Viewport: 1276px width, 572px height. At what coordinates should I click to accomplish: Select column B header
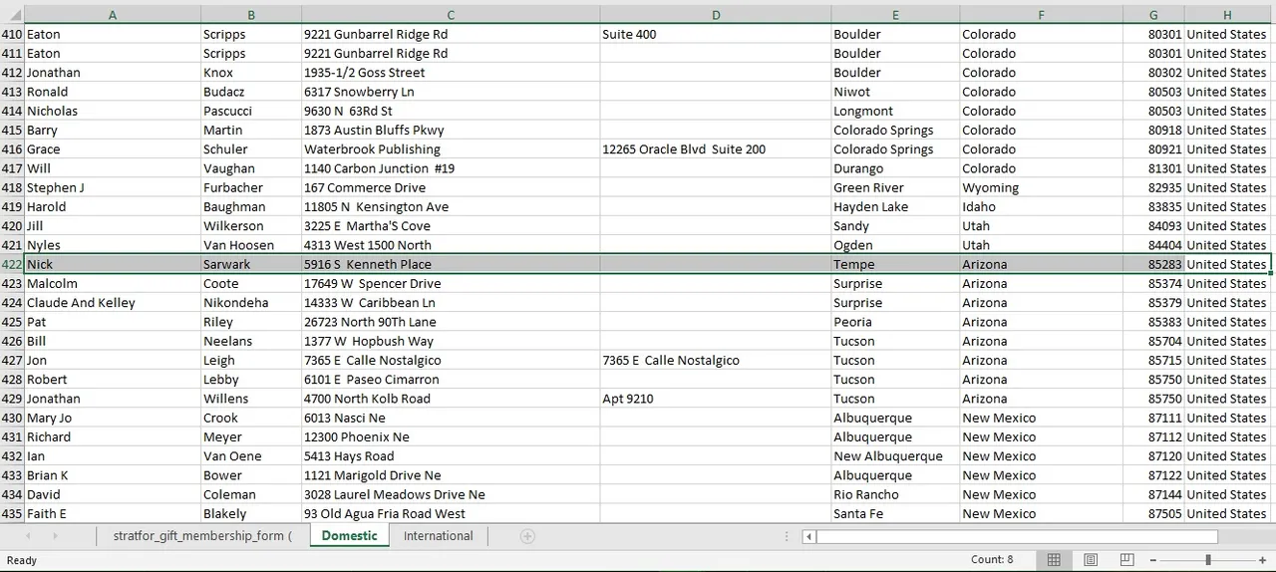click(251, 15)
